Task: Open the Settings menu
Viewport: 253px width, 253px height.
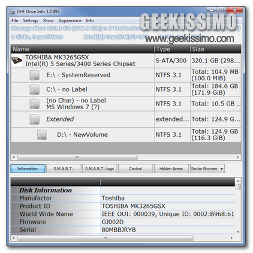Action: tap(31, 20)
